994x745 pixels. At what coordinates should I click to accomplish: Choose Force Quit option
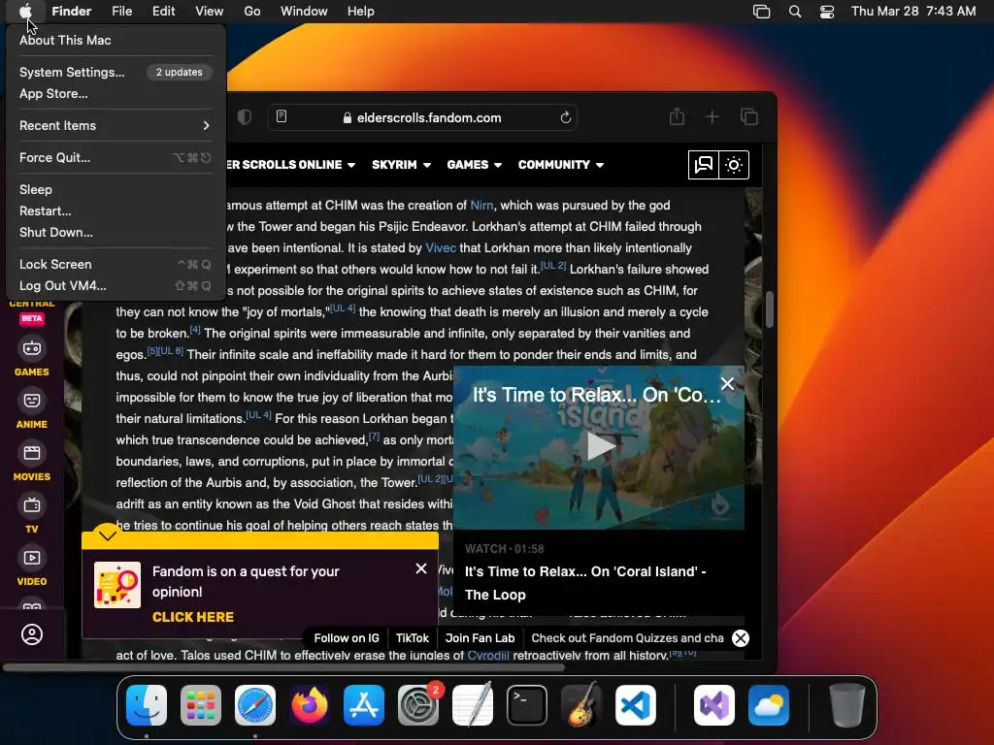click(x=116, y=158)
